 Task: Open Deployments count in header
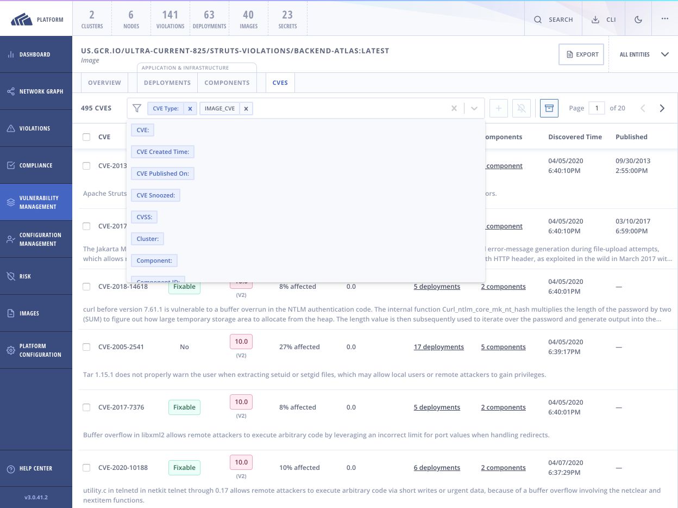click(209, 19)
